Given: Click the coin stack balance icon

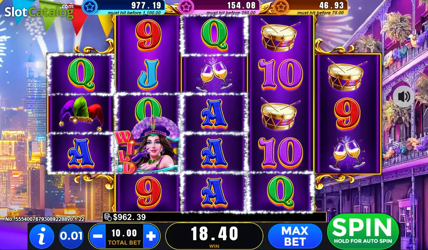Looking at the screenshot, I should [x=108, y=217].
